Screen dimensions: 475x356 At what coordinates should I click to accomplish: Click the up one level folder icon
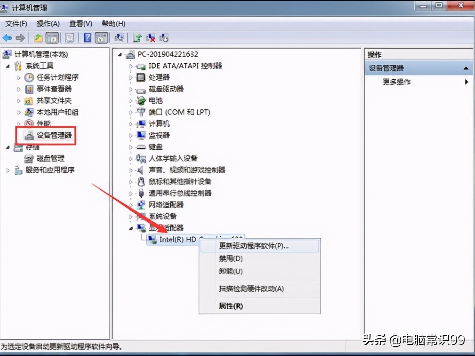click(38, 38)
